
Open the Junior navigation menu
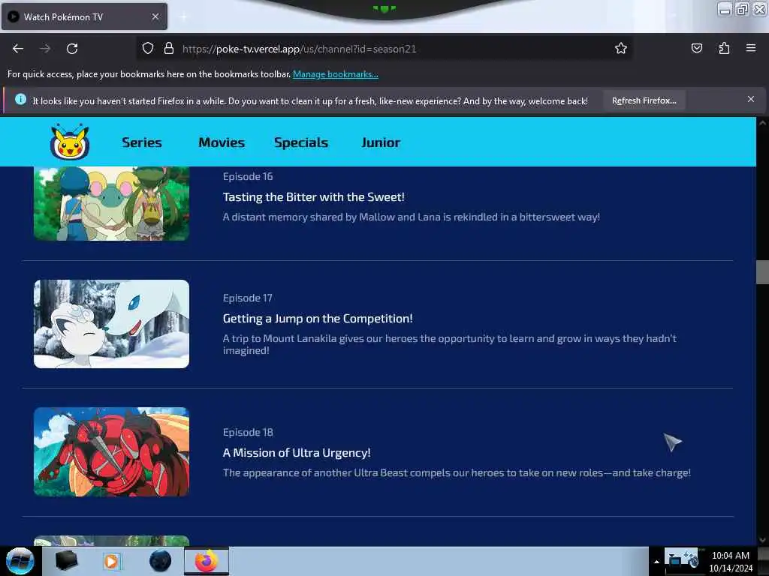[381, 142]
